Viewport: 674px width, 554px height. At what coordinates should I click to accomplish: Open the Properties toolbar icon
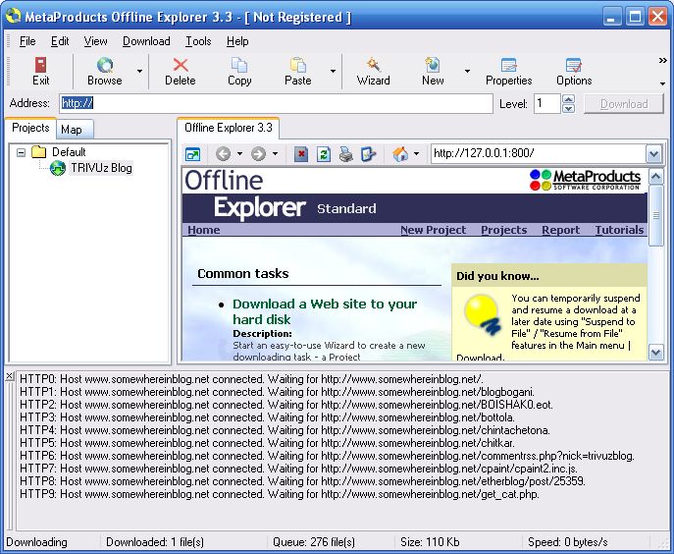point(509,66)
